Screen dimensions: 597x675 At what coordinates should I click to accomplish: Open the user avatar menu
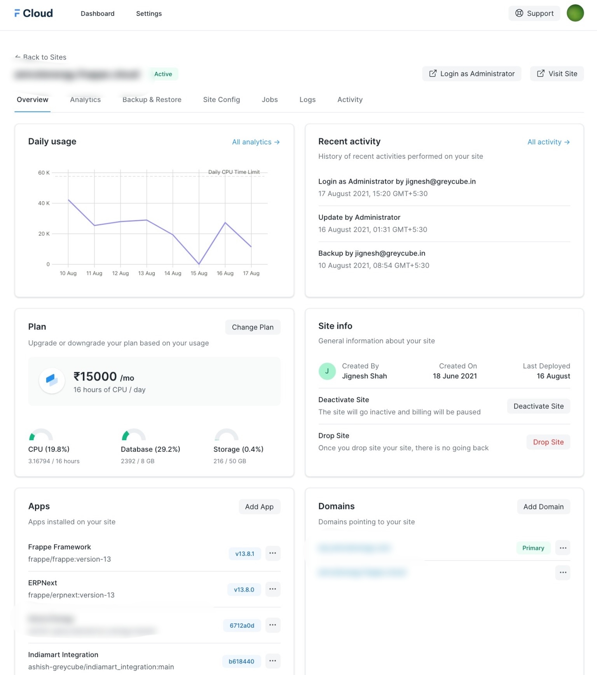pyautogui.click(x=575, y=13)
